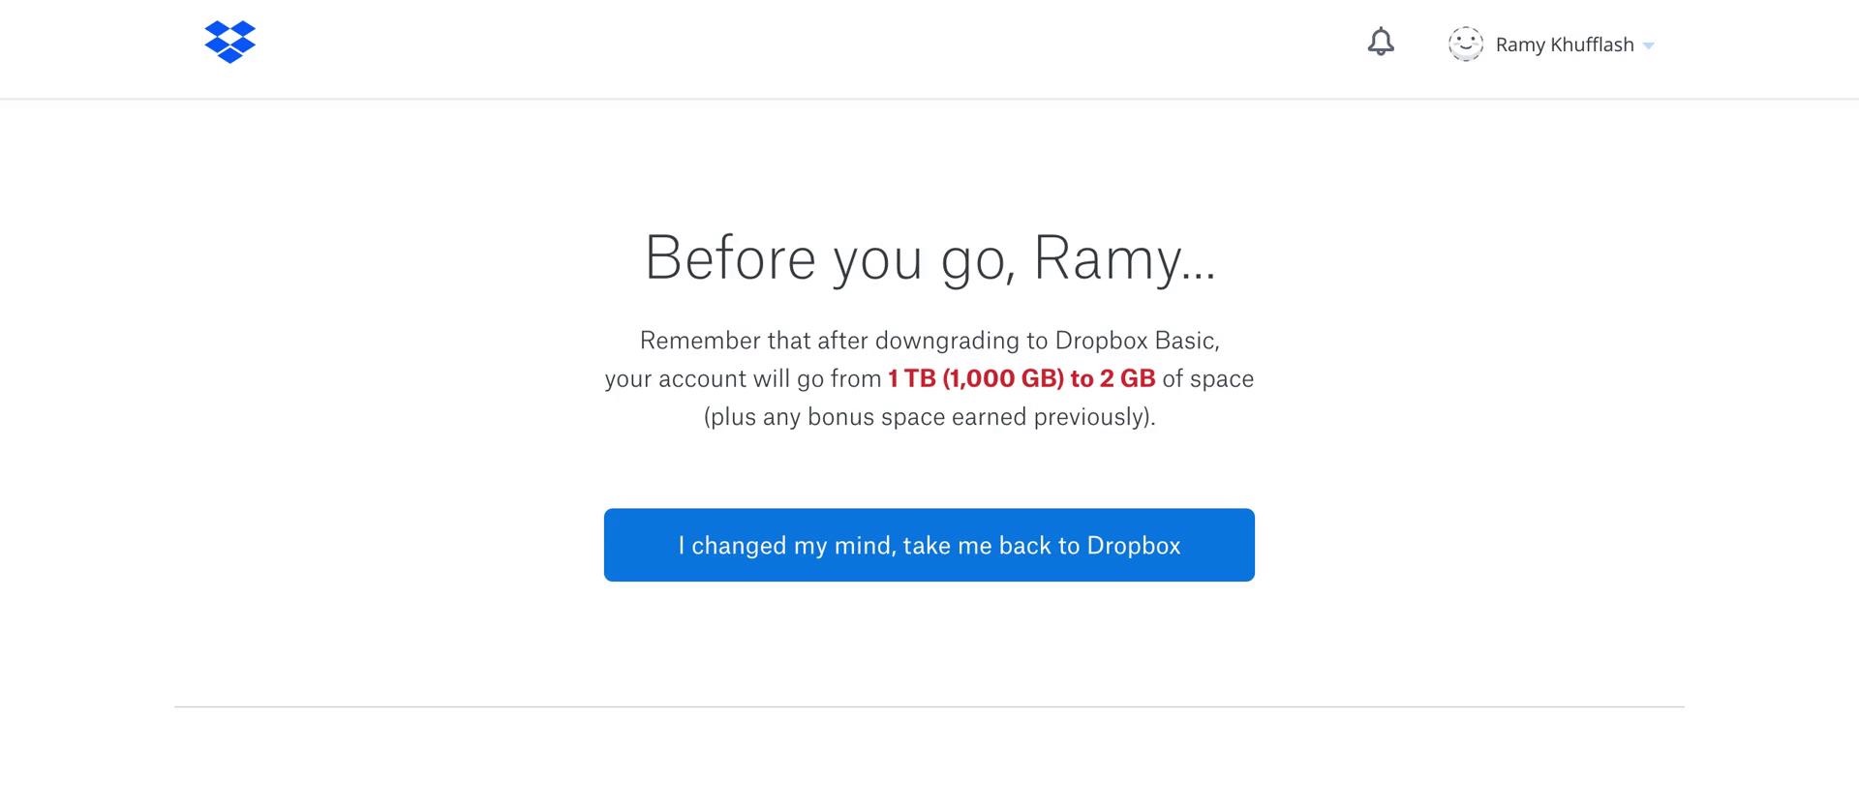The width and height of the screenshot is (1859, 808).
Task: Click the smiley avatar icon
Action: (1466, 45)
